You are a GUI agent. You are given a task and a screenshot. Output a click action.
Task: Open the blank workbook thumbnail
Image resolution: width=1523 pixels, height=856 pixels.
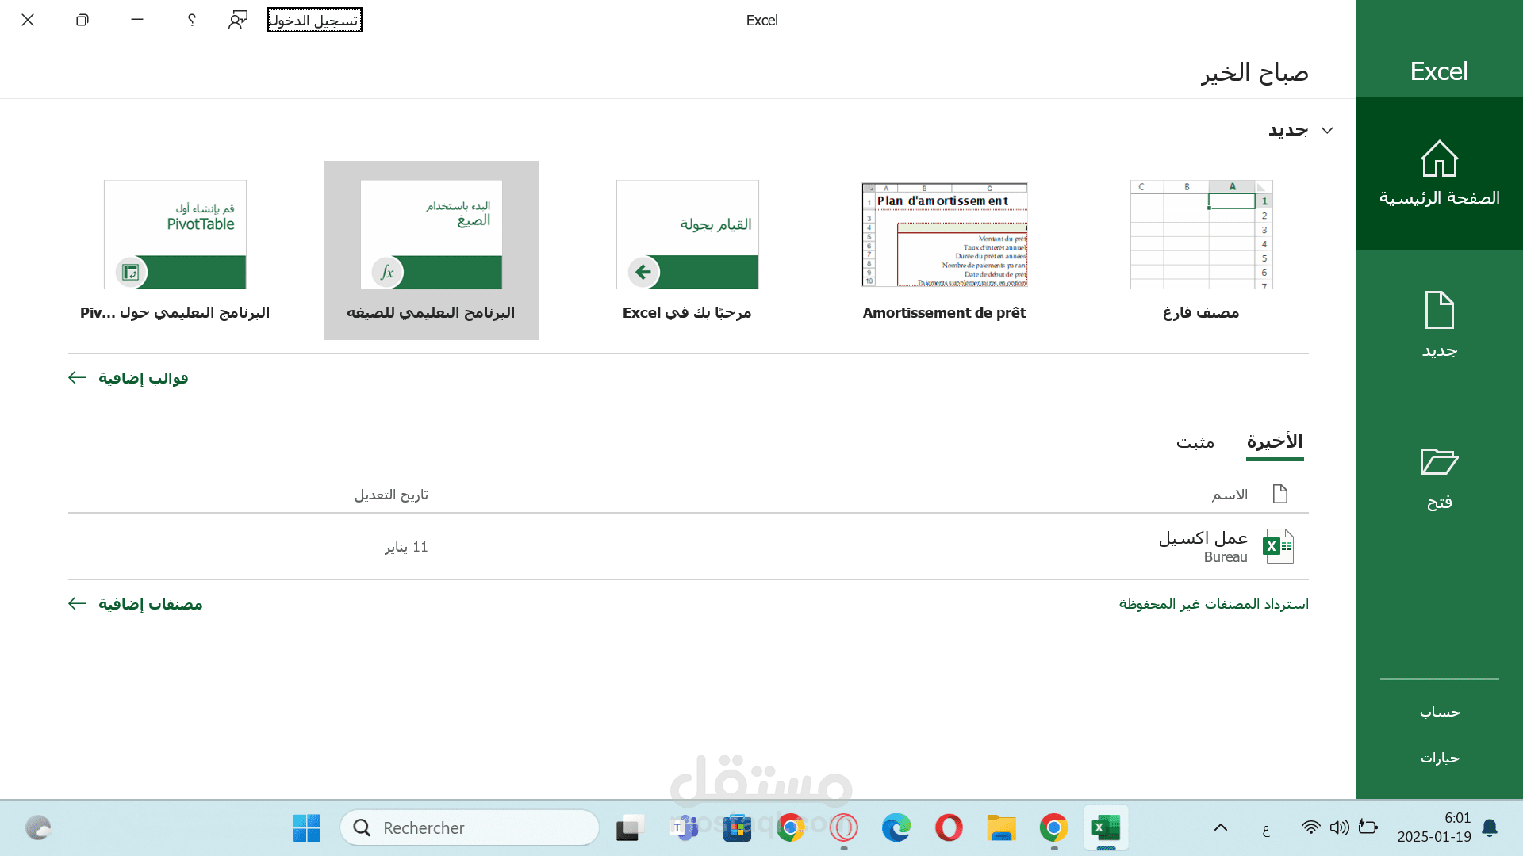coord(1201,235)
